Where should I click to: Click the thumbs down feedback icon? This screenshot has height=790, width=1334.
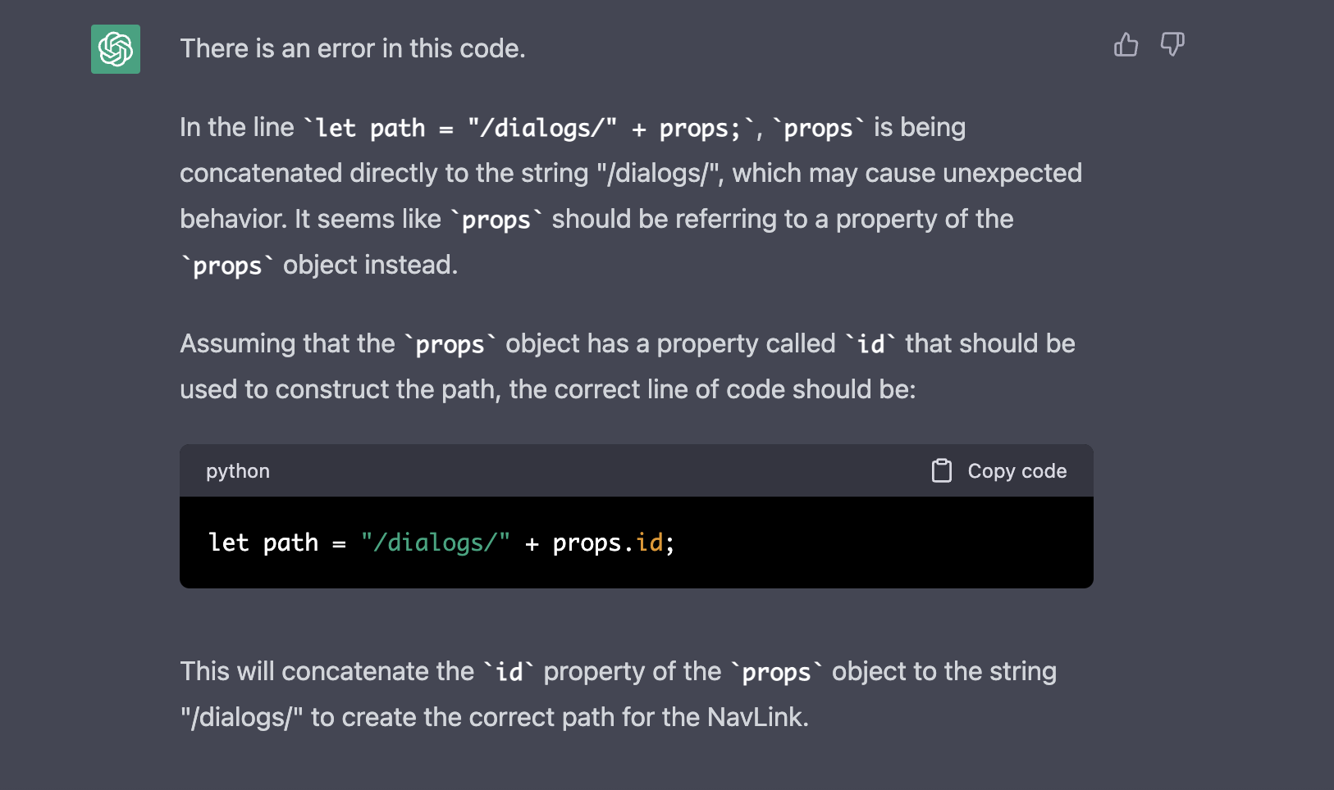[1172, 44]
